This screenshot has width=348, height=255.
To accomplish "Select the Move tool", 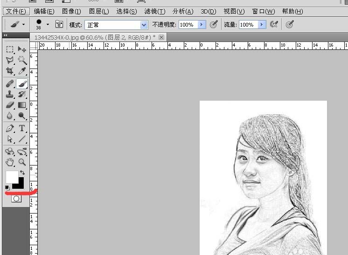I will pyautogui.click(x=22, y=49).
